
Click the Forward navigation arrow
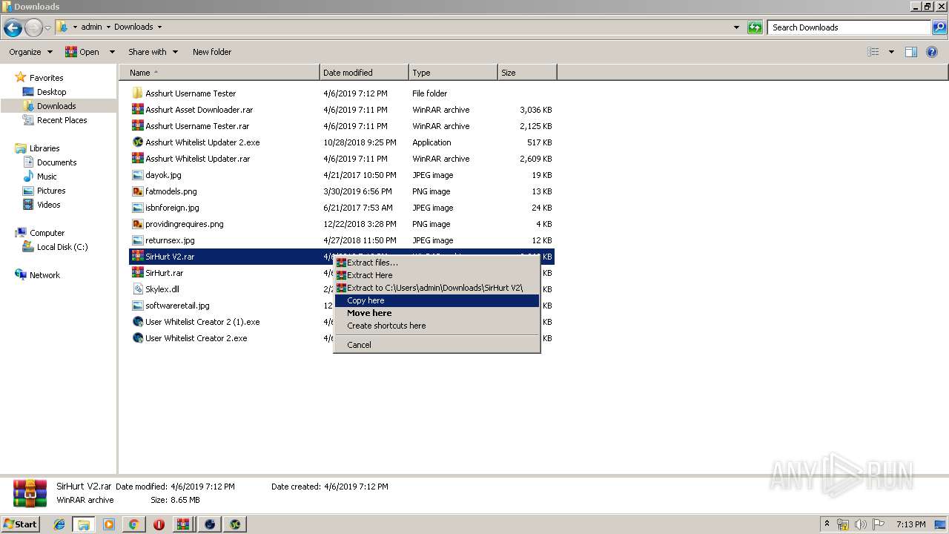click(x=33, y=28)
